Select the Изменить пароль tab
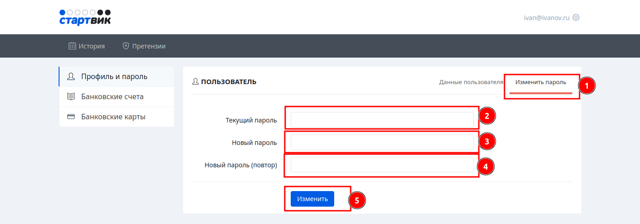 pyautogui.click(x=541, y=82)
